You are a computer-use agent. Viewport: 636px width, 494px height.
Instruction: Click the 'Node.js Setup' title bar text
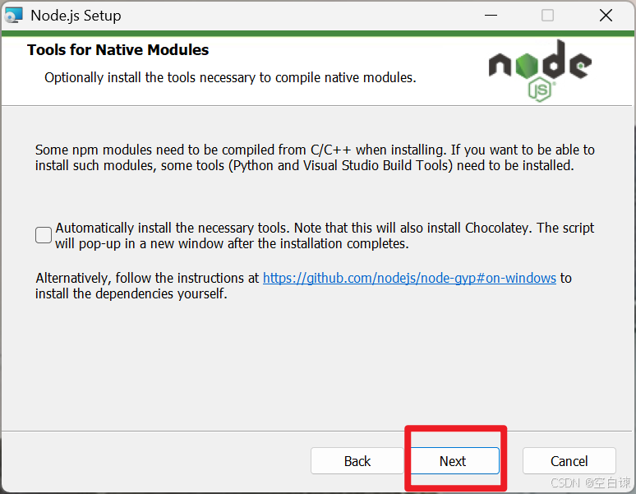pos(76,16)
